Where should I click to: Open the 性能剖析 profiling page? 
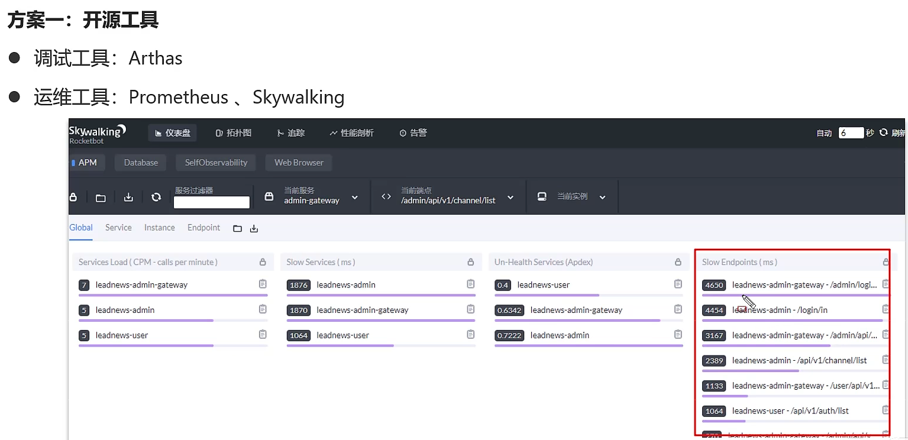pyautogui.click(x=351, y=133)
